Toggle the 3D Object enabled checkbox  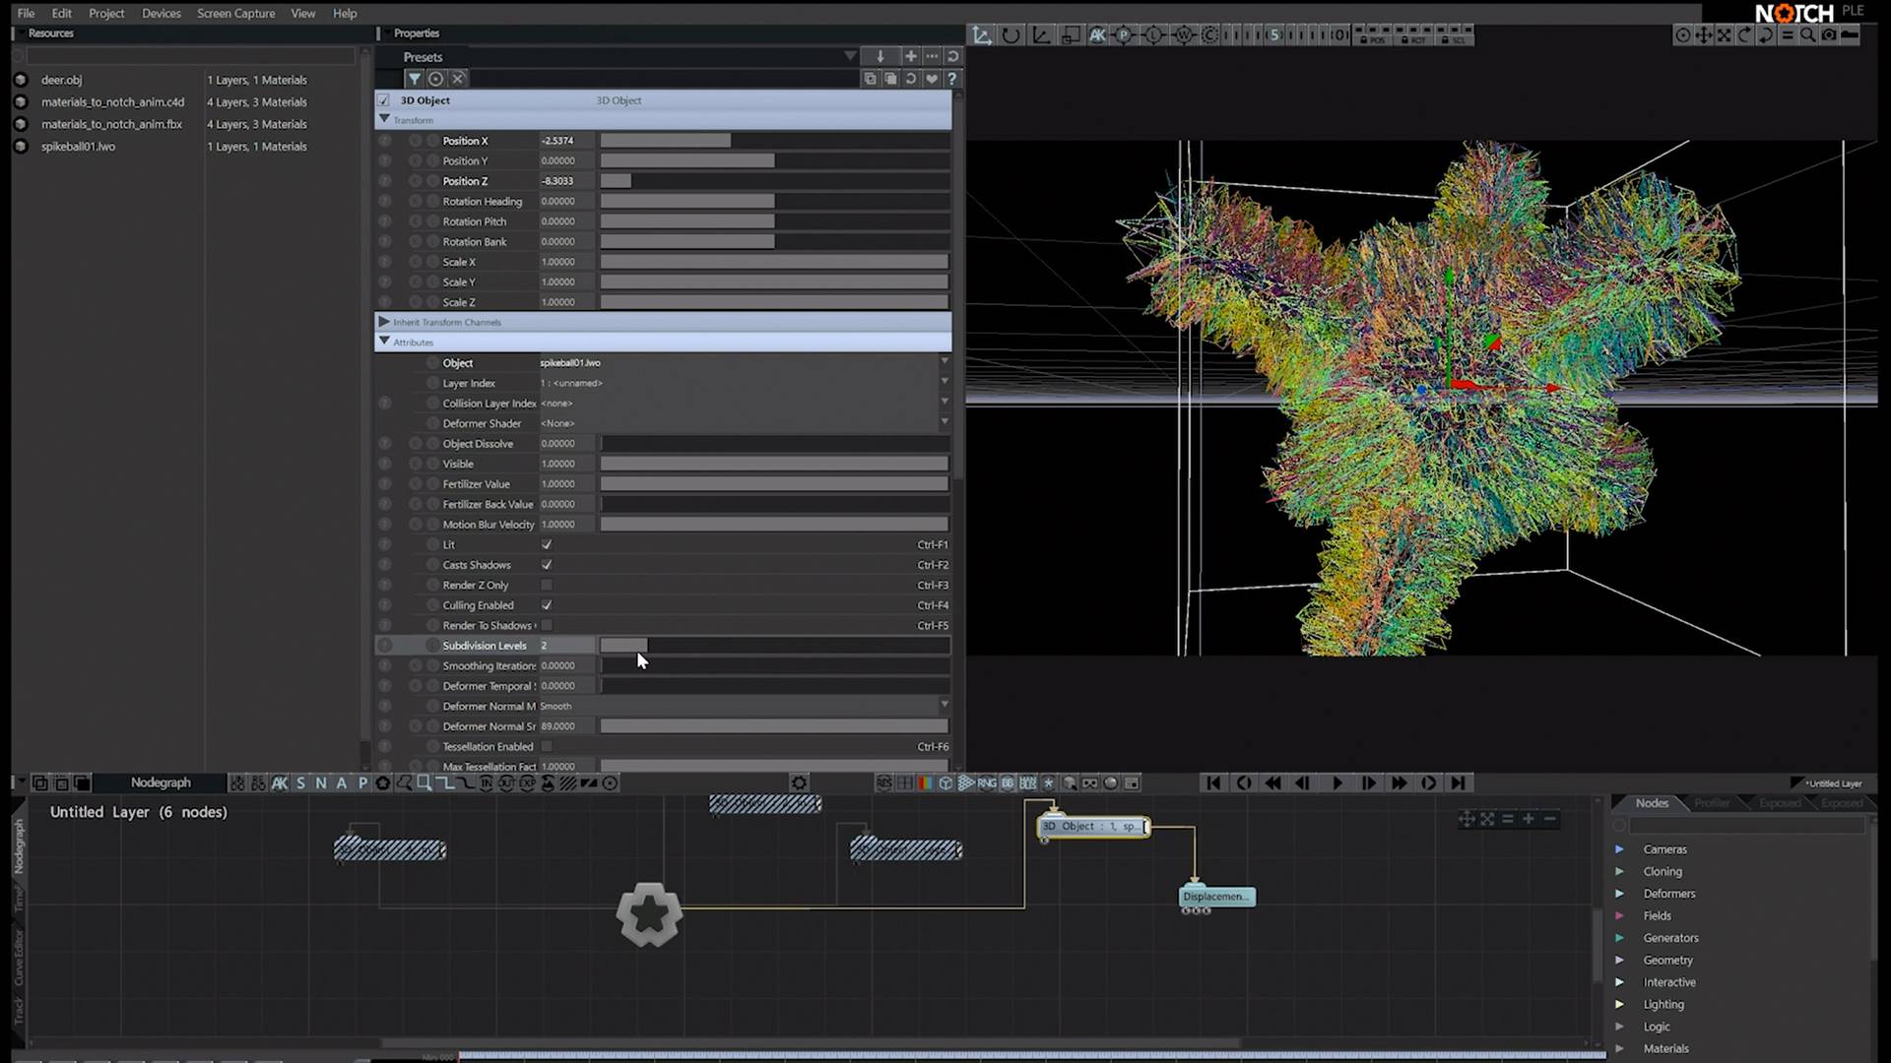384,100
